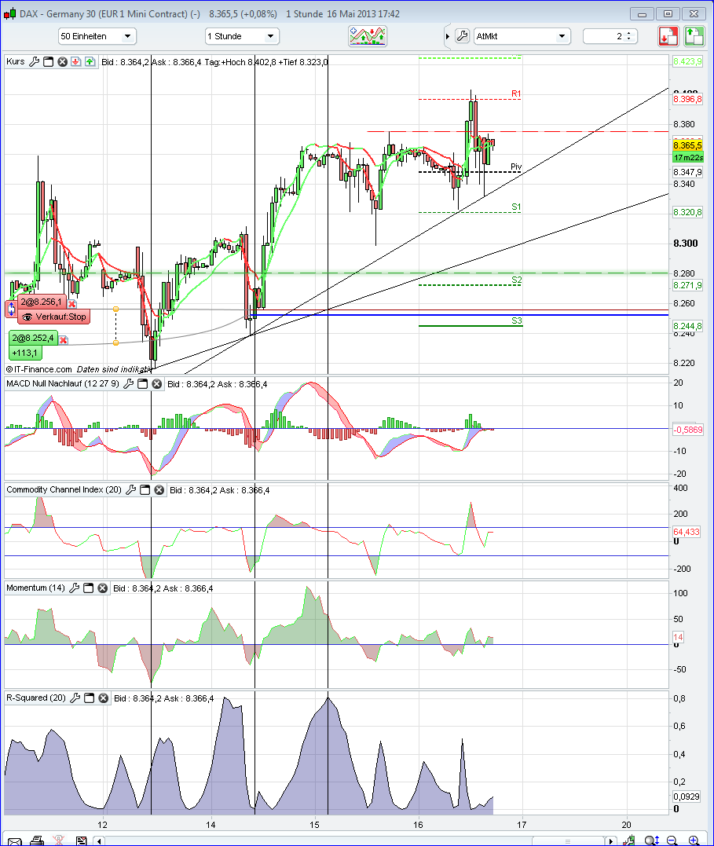This screenshot has width=714, height=846.
Task: Click right arrow of horizontal scrollbar
Action: point(610,841)
